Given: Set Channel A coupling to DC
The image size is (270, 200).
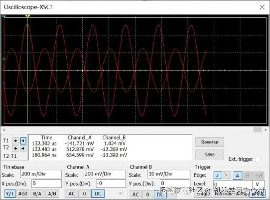Looking at the screenshot, I should tap(98, 194).
